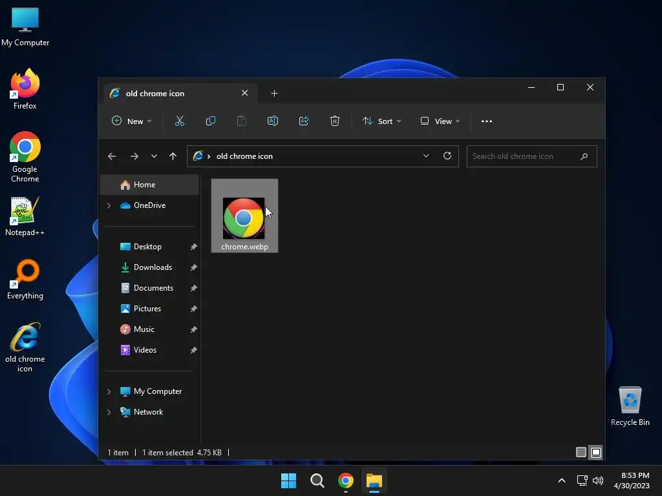Image resolution: width=662 pixels, height=496 pixels.
Task: Open Firefox shortcut on desktop
Action: pos(25,89)
